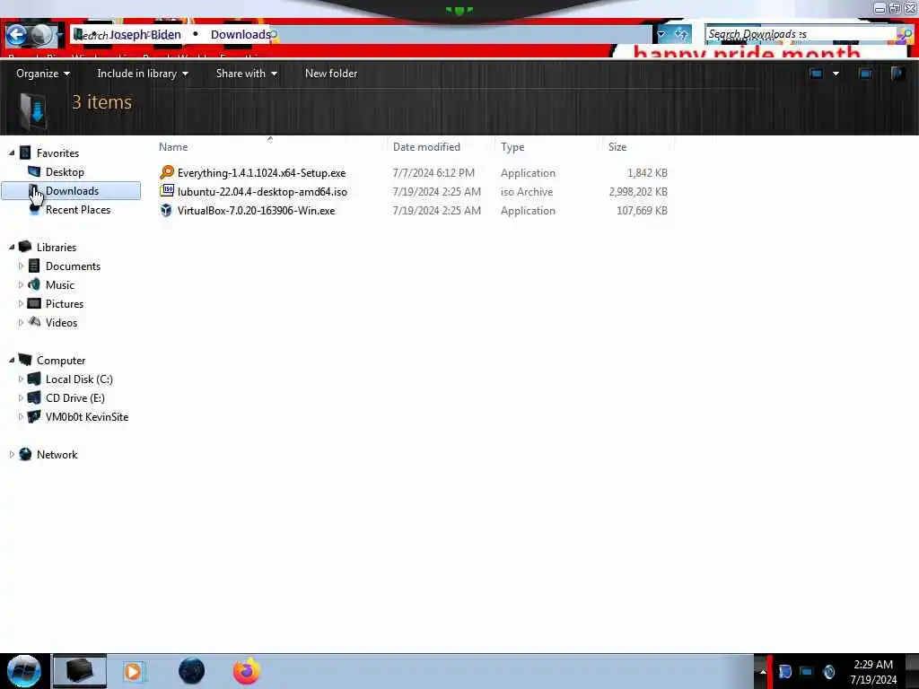
Task: Open the Music library
Action: [x=60, y=284]
